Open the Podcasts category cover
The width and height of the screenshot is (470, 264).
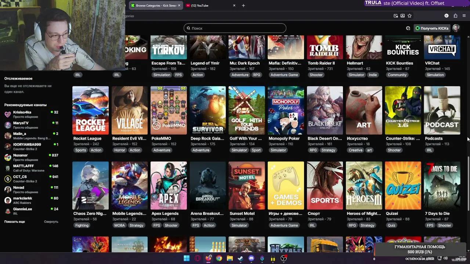point(442,110)
